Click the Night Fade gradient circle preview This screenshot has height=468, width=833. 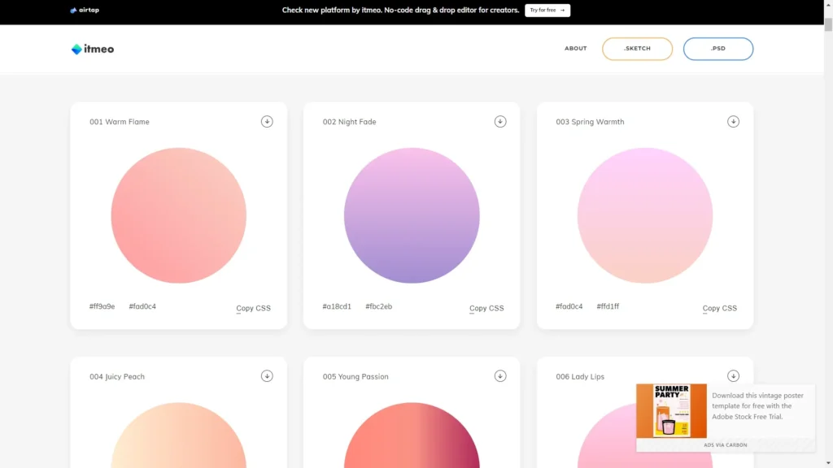click(411, 215)
